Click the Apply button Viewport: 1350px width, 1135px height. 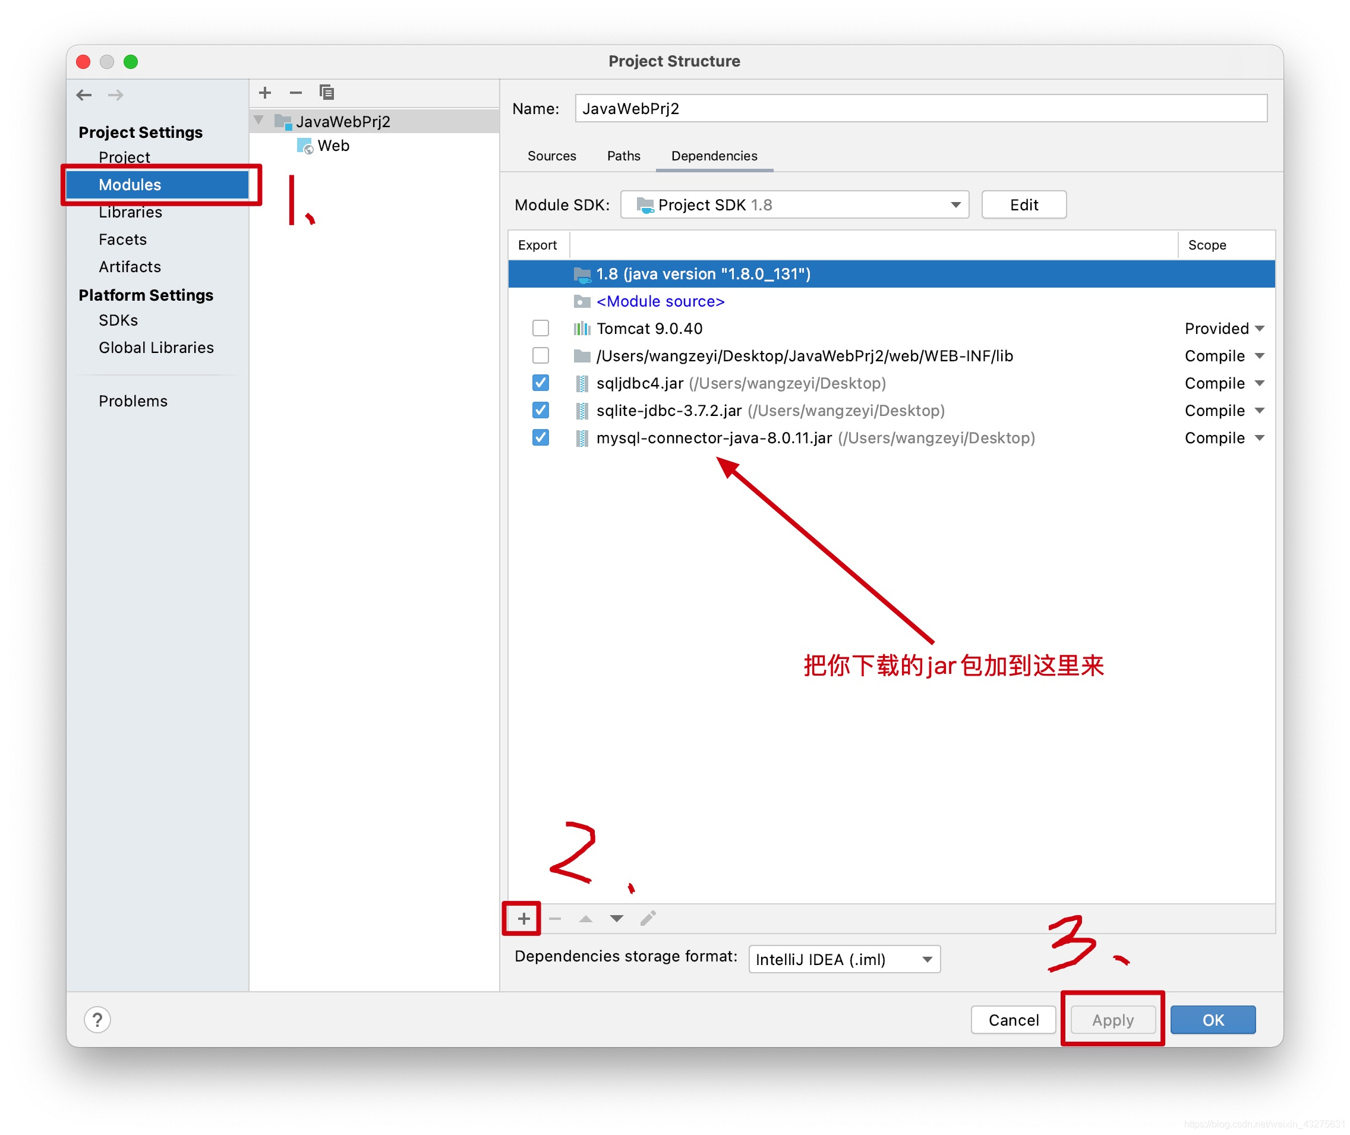1112,1020
